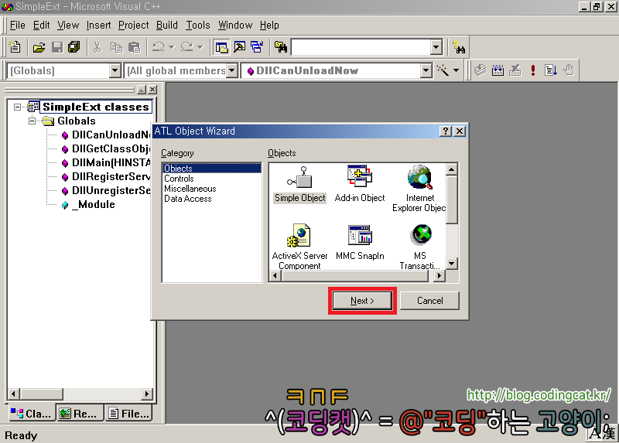Click the New Text File toolbar icon
This screenshot has width=619, height=443.
tap(15, 47)
